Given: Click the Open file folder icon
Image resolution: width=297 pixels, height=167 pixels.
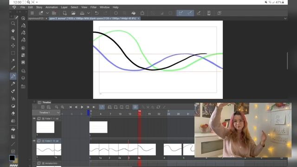Looking at the screenshot, I should (73, 13).
